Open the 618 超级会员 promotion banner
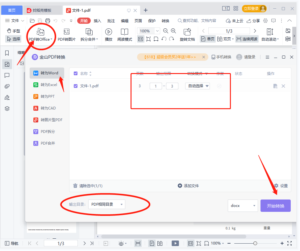This screenshot has width=300, height=251. click(169, 57)
